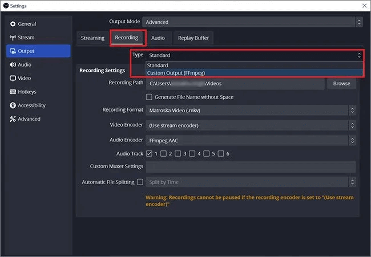Choose Custom Output (FFmpeg) option
This screenshot has width=371, height=257.
[x=255, y=73]
